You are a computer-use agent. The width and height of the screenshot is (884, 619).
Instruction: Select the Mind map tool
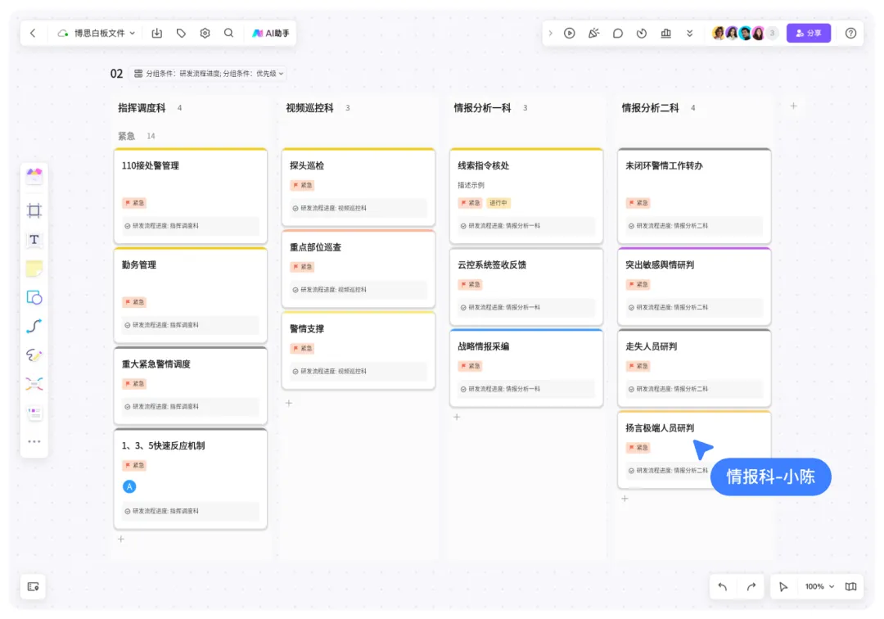point(34,384)
